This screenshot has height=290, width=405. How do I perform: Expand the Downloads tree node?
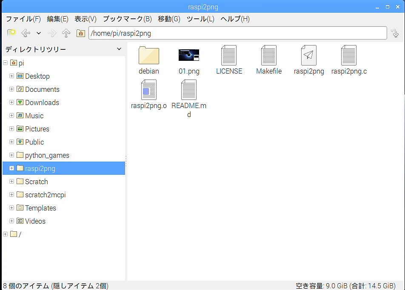(11, 102)
